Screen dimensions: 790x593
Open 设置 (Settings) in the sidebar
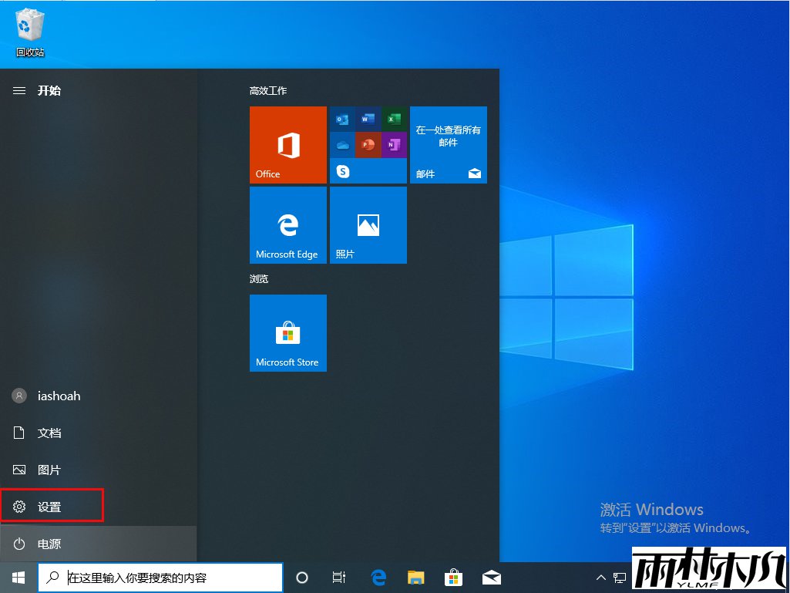(49, 505)
